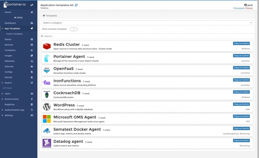
Task: Copy Datadog agent as Custom
Action: point(241,141)
